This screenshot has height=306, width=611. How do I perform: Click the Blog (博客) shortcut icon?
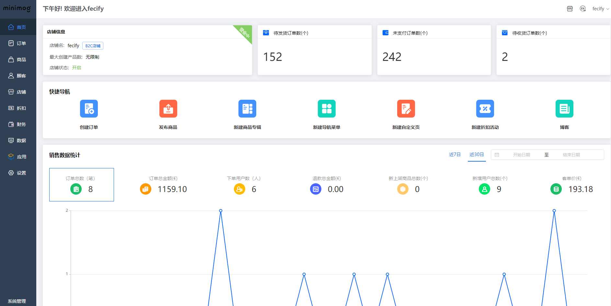tap(564, 109)
